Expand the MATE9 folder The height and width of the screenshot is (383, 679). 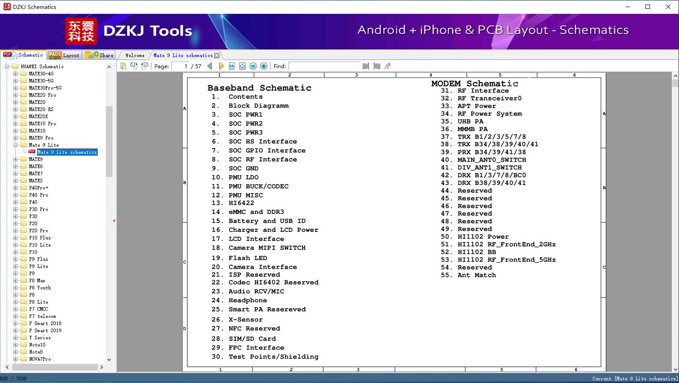(x=15, y=159)
